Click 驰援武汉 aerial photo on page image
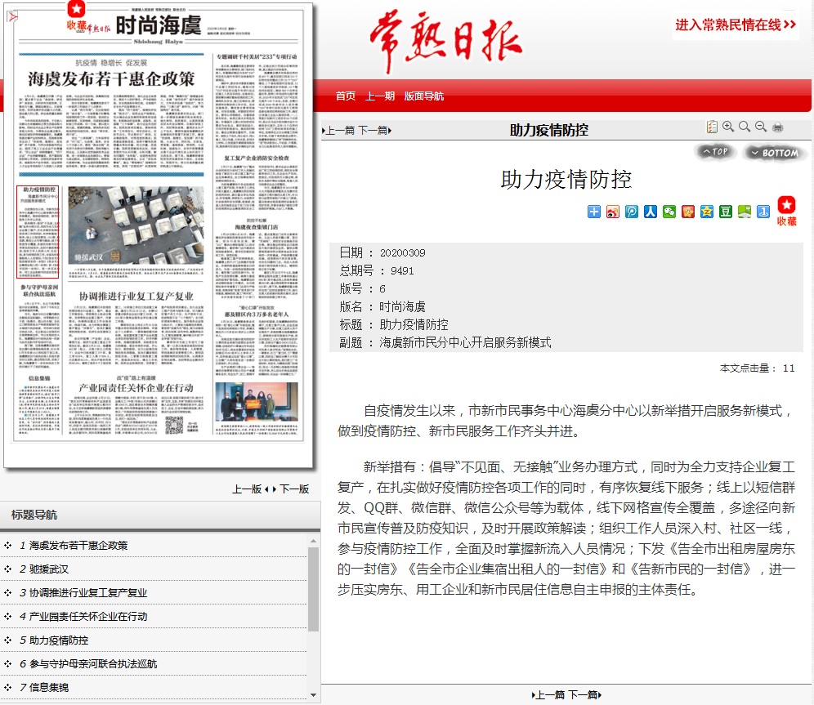The width and height of the screenshot is (814, 705). (x=136, y=225)
